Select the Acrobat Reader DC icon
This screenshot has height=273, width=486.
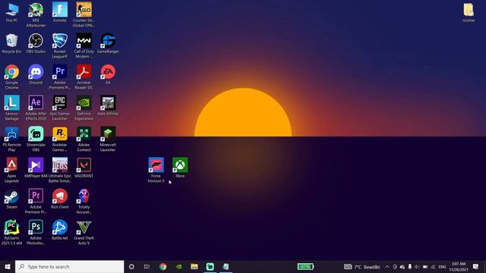pyautogui.click(x=84, y=77)
